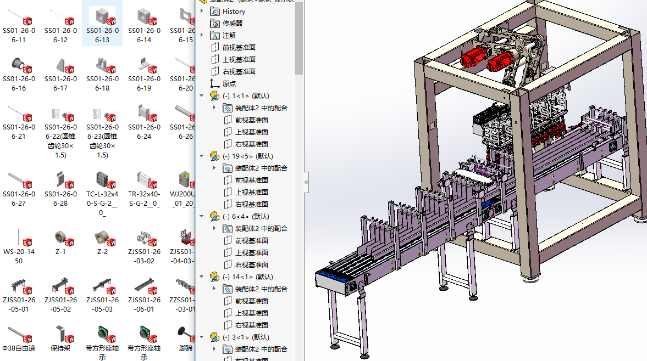Click the 注解 annotations icon
Viewport: 647px width, 361px height.
[x=215, y=35]
